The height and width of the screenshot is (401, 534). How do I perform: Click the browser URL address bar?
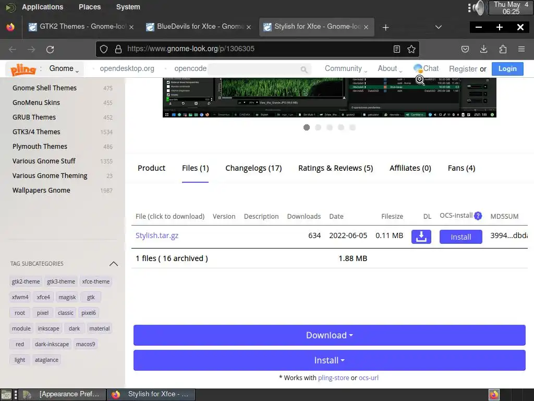tap(258, 49)
